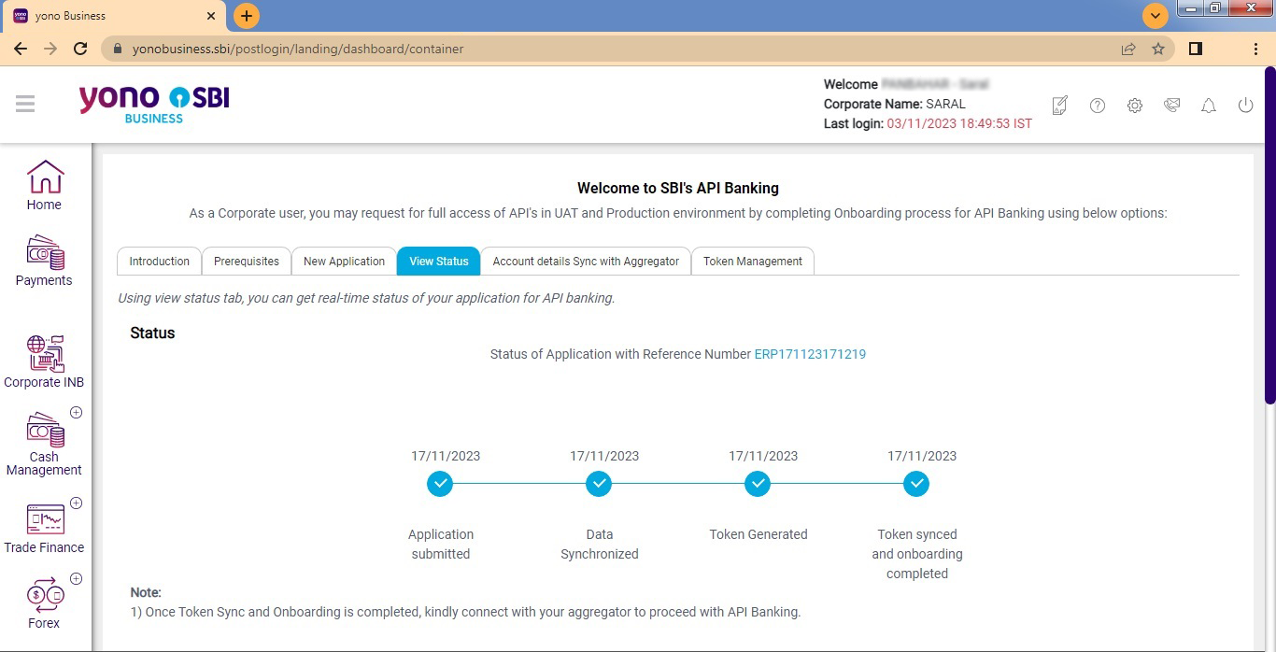Open the tab search dropdown arrow
The height and width of the screenshot is (652, 1276).
(1155, 16)
